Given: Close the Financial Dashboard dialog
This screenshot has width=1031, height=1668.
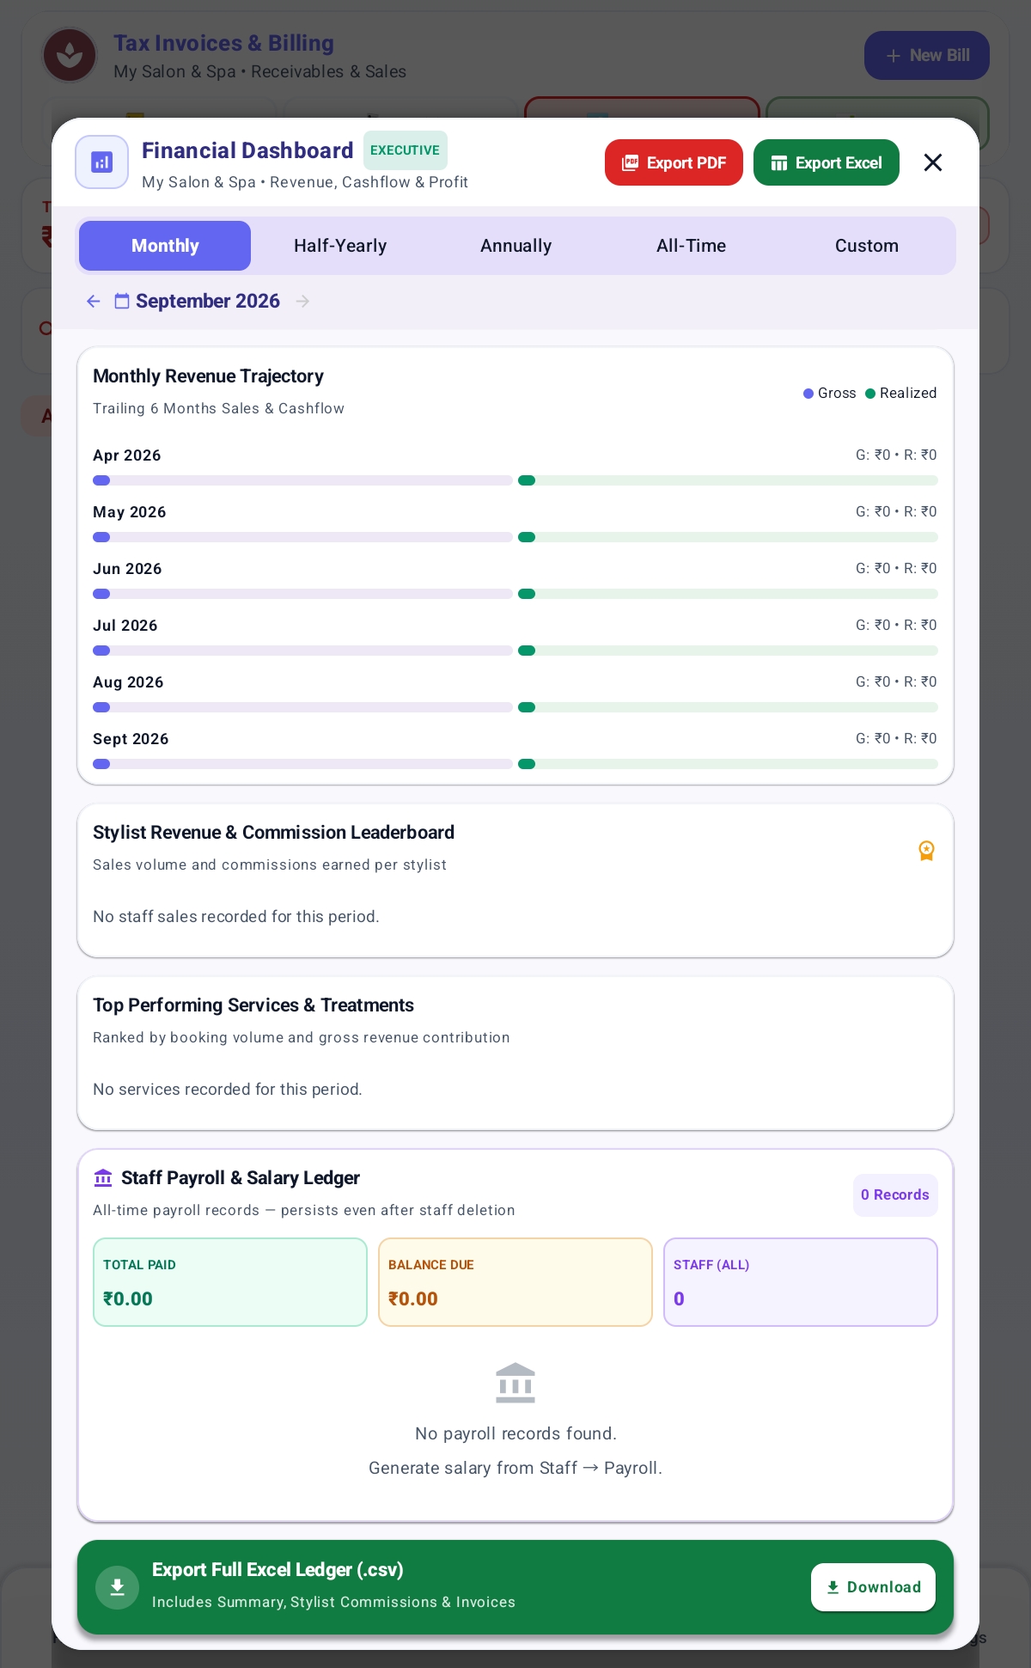Looking at the screenshot, I should pyautogui.click(x=933, y=162).
